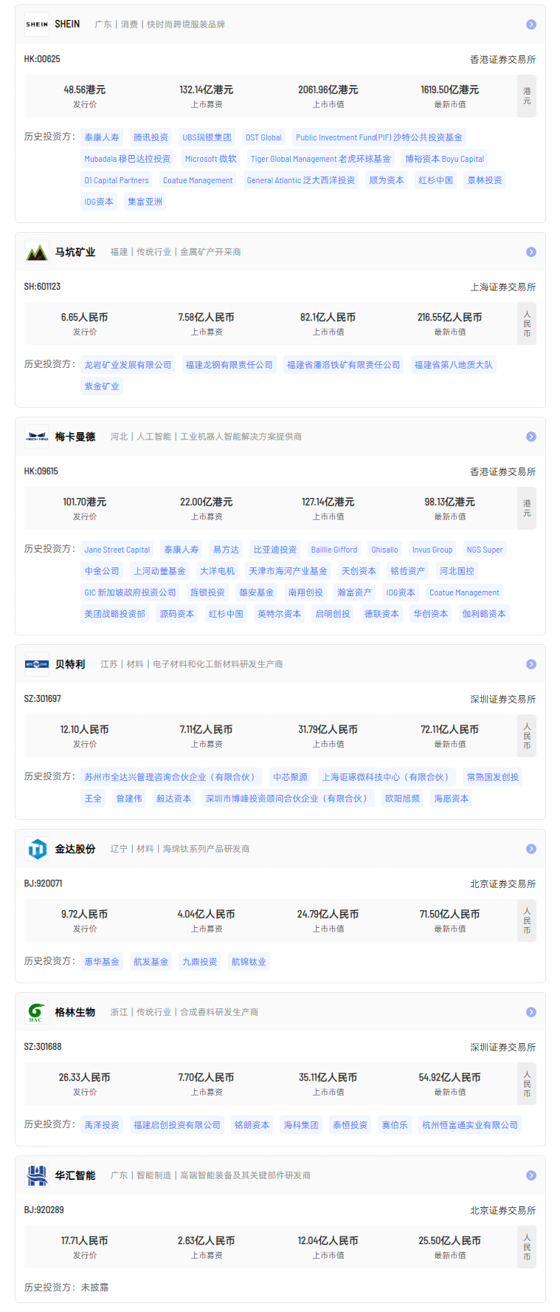
Task: Open SHEIN company name link
Action: click(x=67, y=24)
